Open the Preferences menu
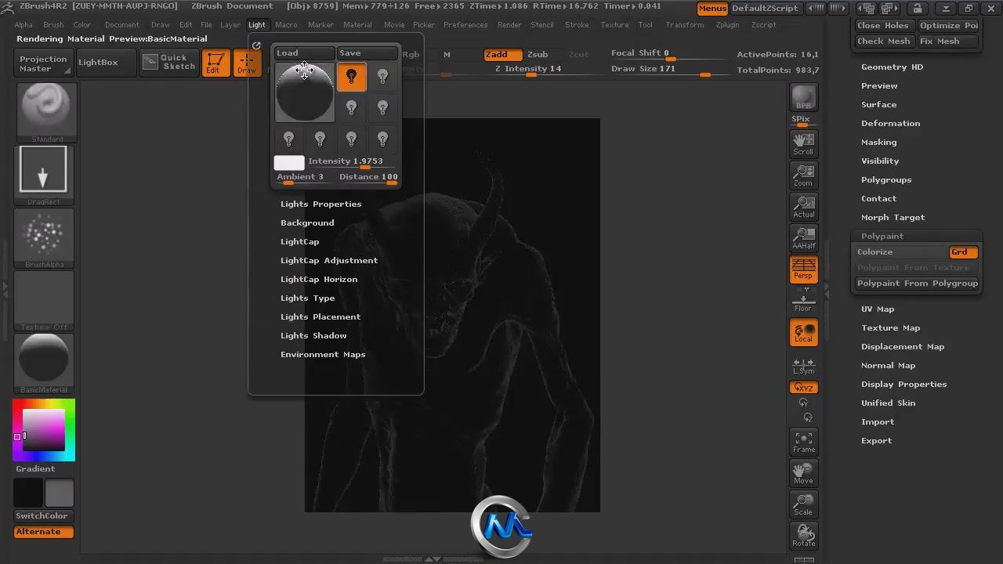This screenshot has width=1003, height=564. [x=465, y=25]
